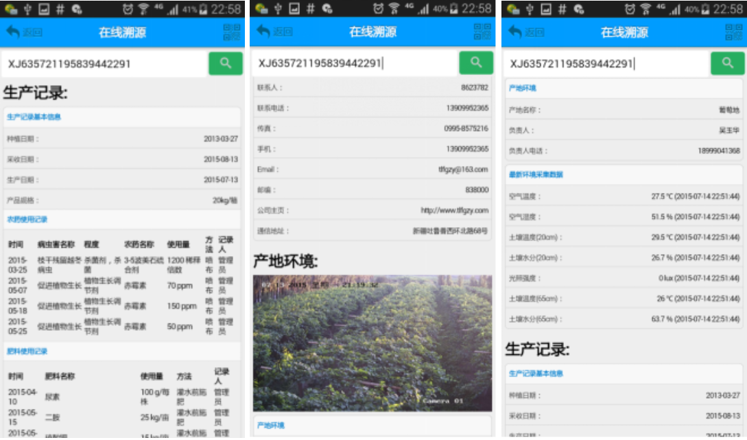This screenshot has width=747, height=440.
Task: Tap the QR code icon in right screen
Action: [734, 32]
